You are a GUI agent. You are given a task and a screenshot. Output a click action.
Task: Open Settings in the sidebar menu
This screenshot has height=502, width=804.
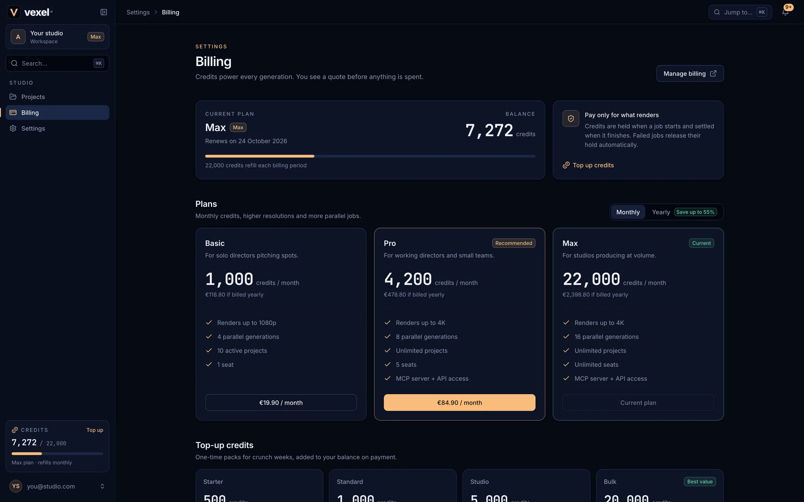(x=57, y=128)
